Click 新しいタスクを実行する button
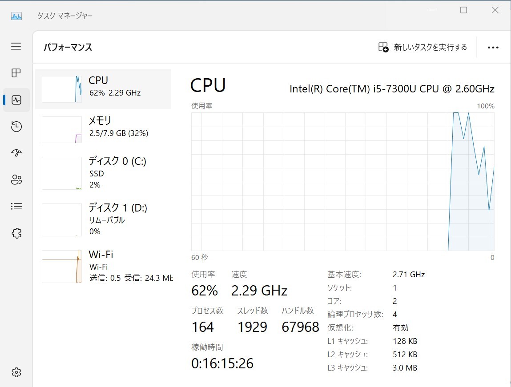The image size is (511, 387). [x=422, y=48]
